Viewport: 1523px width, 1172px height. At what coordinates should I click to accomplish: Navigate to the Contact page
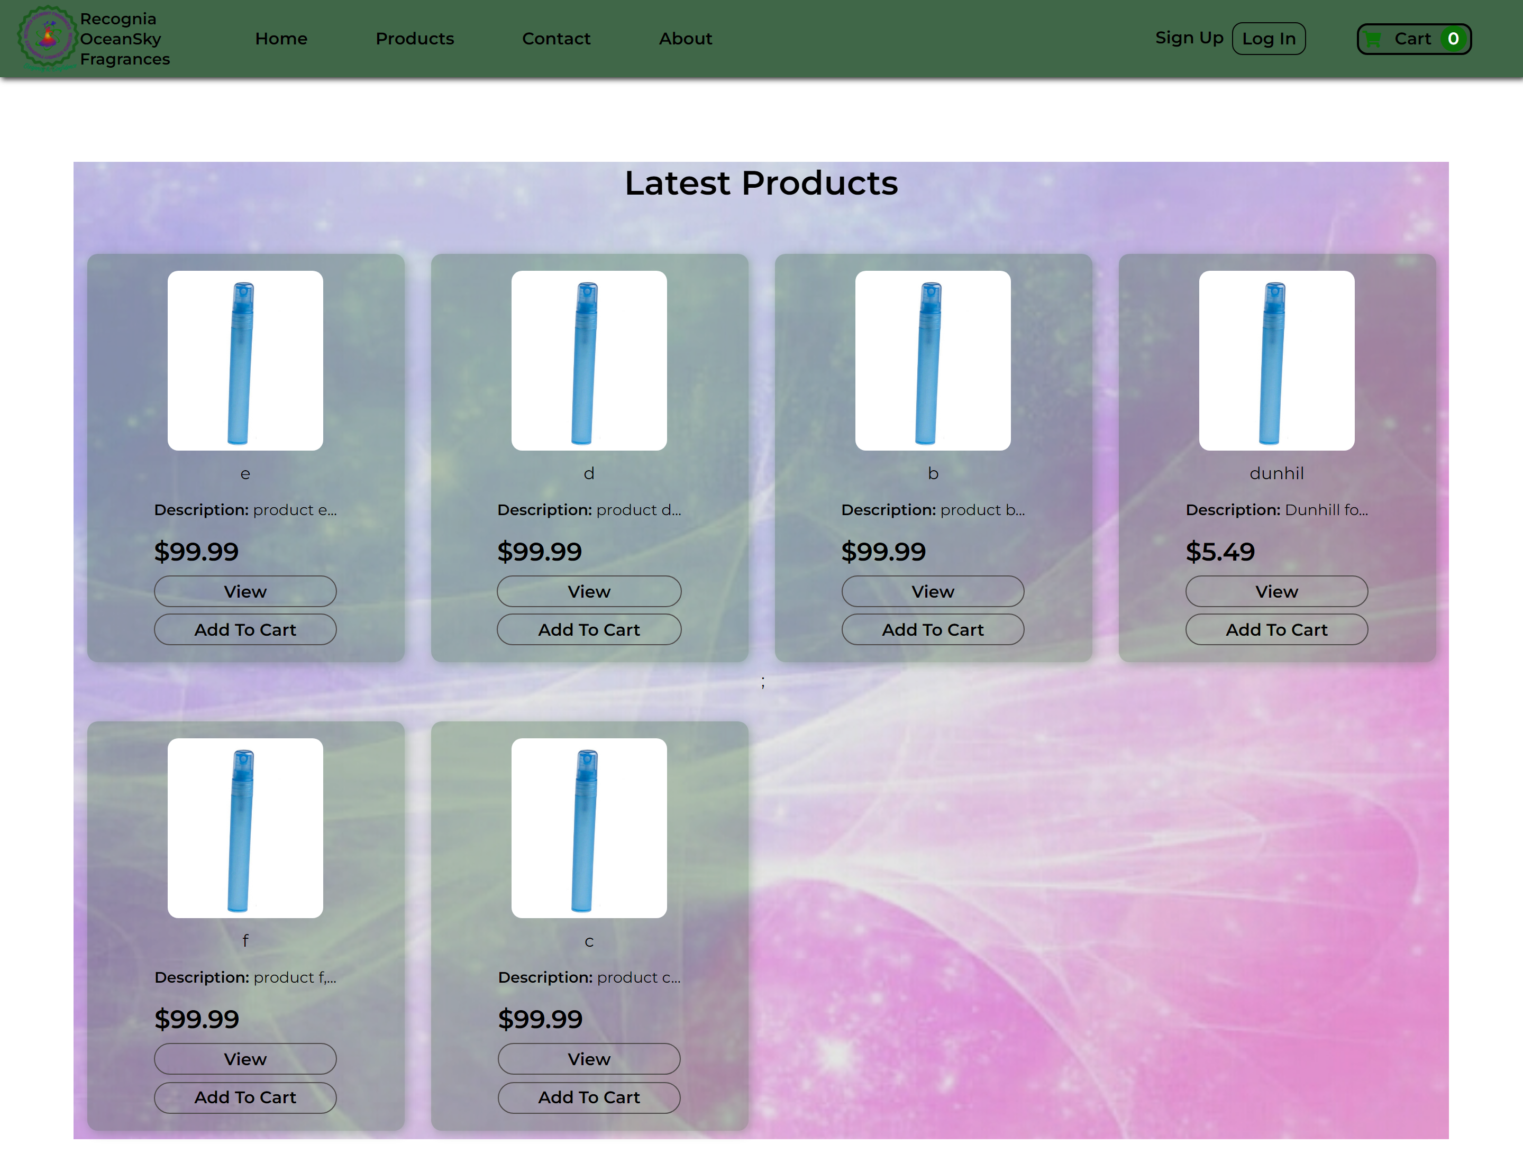556,39
